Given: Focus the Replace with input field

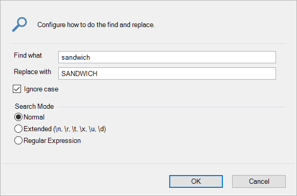Looking at the screenshot, I should coord(167,73).
